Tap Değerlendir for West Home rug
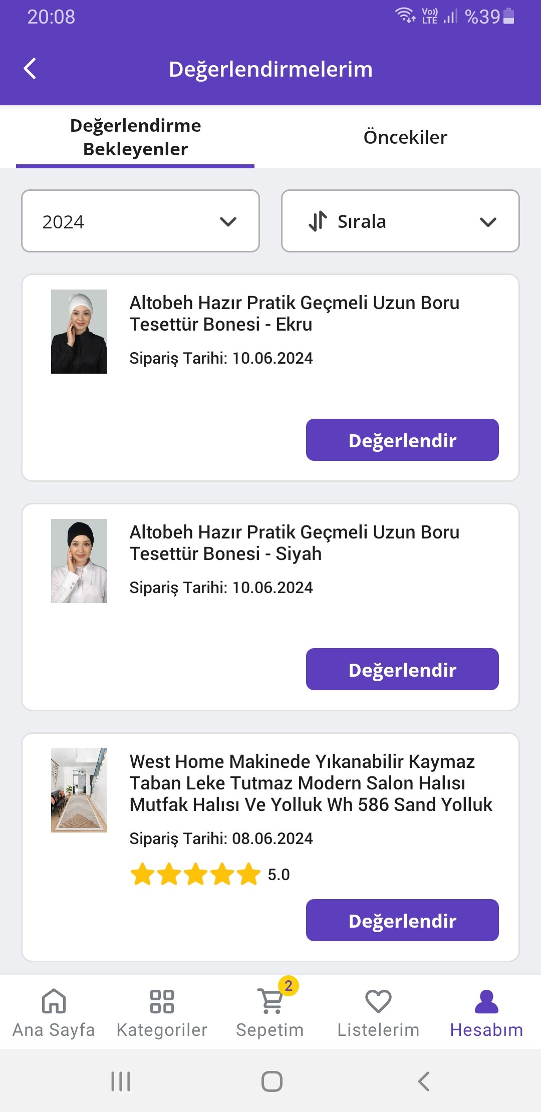This screenshot has height=1112, width=541. [402, 920]
